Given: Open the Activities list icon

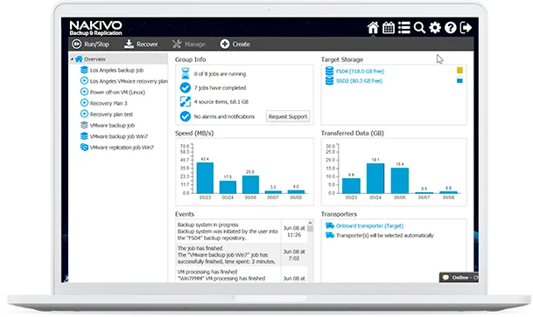Looking at the screenshot, I should tap(403, 27).
